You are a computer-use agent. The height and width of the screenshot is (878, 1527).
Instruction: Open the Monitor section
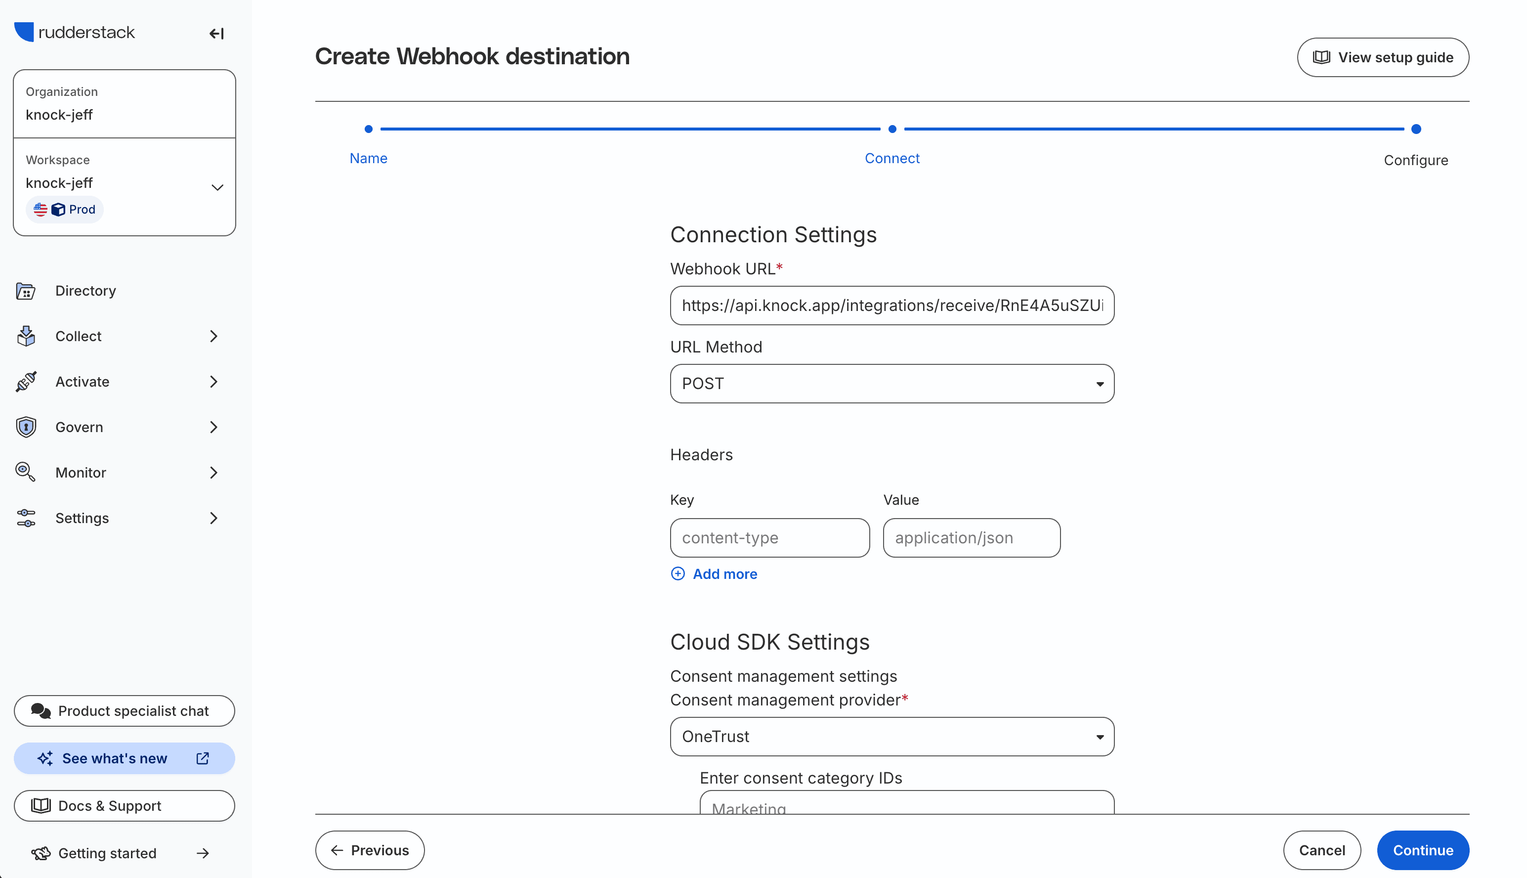[80, 472]
